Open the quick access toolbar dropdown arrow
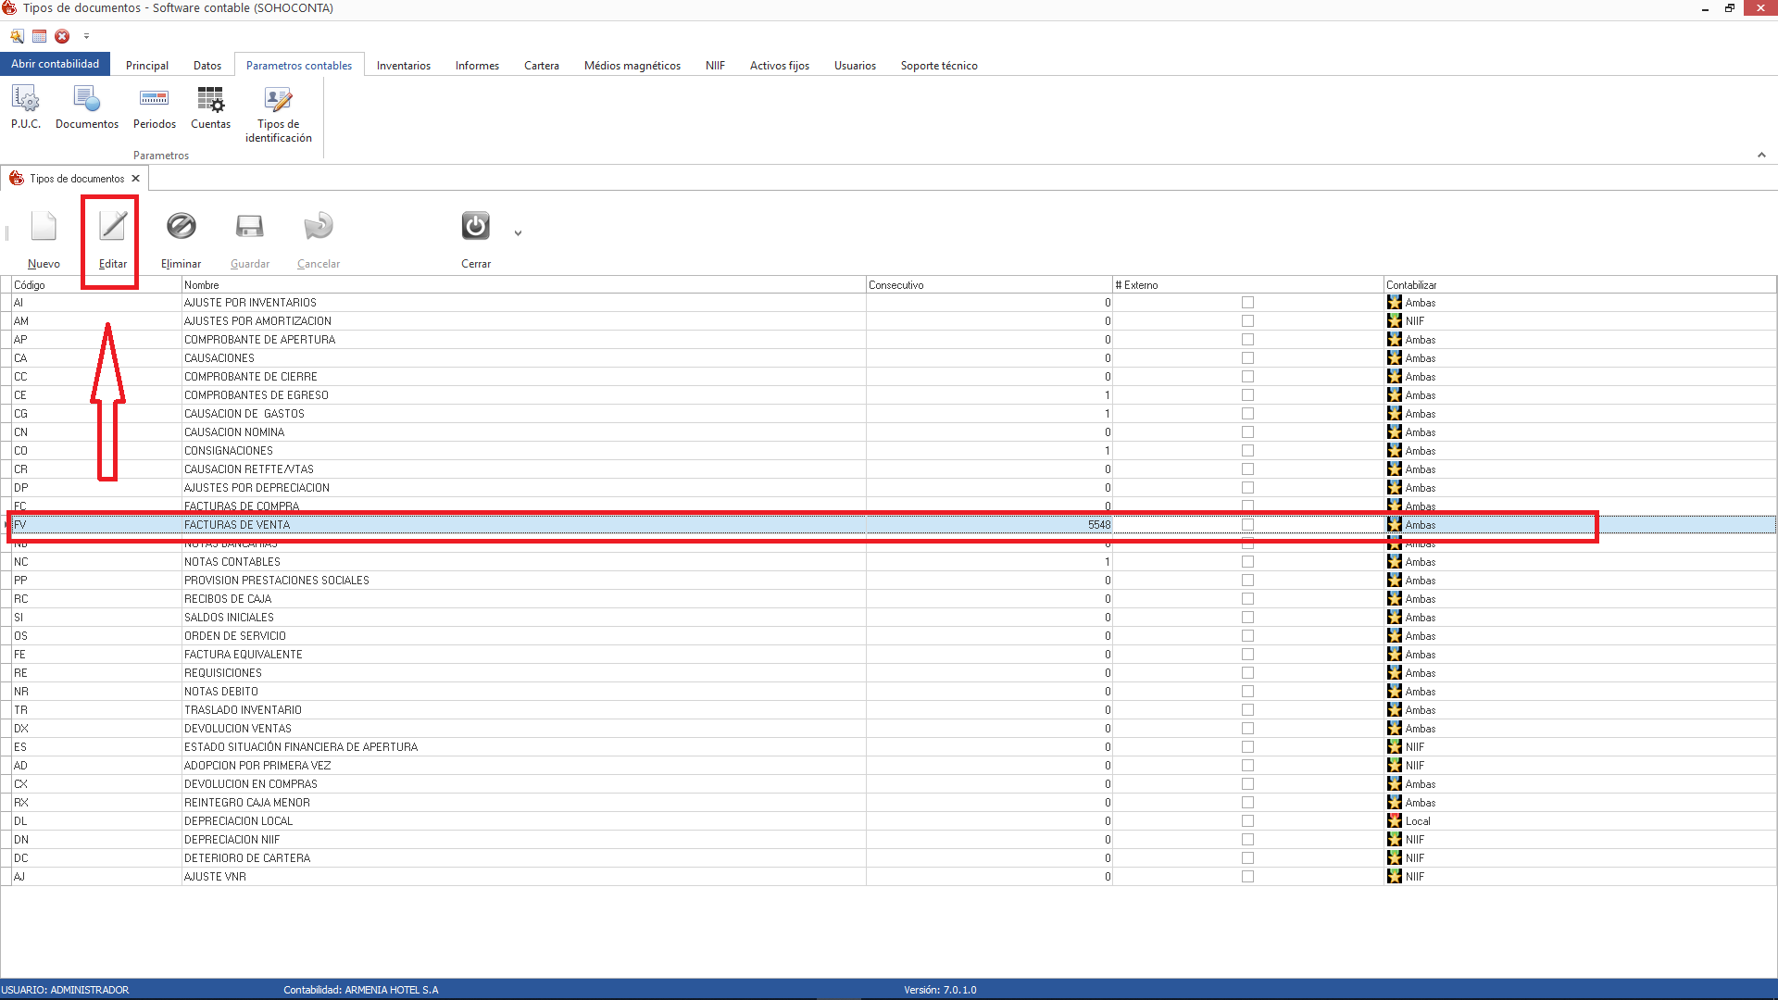Screen dimensions: 1778x1000 tap(86, 36)
